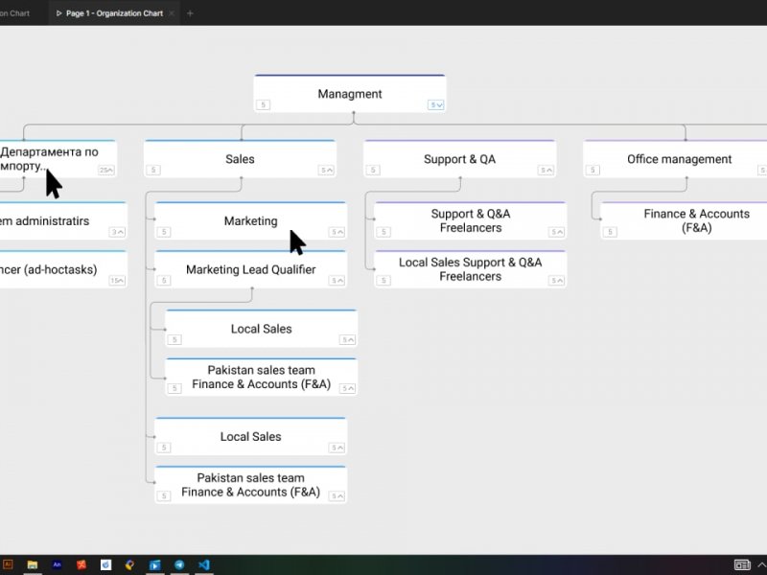
Task: Click the count badge on the Sales card
Action: [153, 171]
